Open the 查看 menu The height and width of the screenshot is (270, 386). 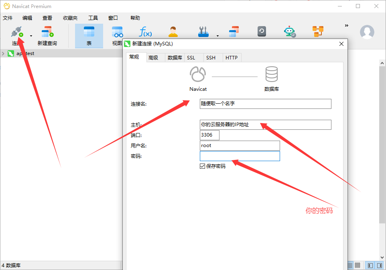pyautogui.click(x=47, y=18)
